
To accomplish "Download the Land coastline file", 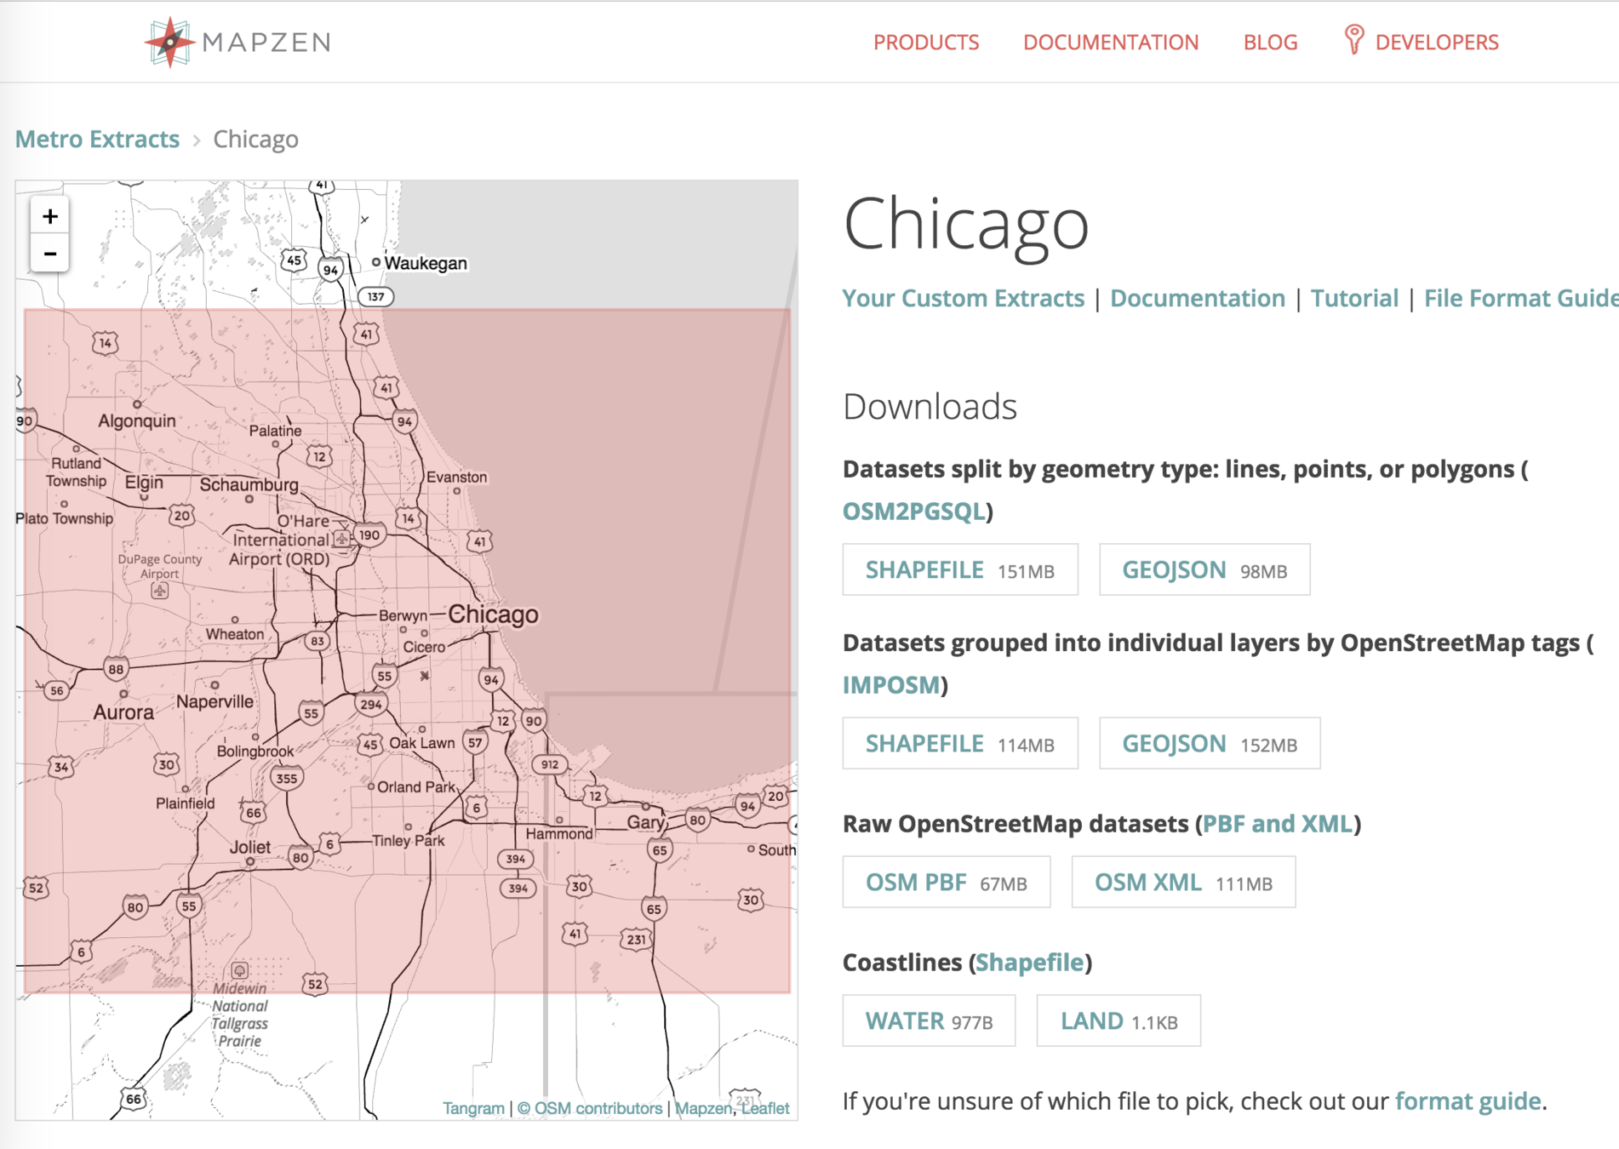I will [1118, 1020].
